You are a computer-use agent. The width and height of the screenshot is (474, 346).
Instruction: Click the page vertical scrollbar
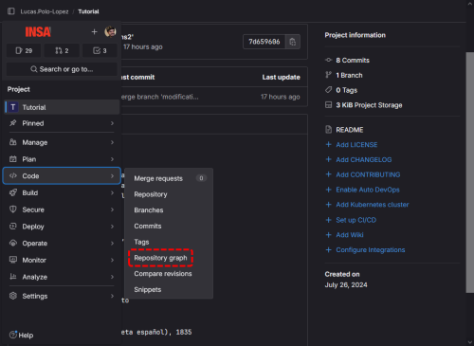pyautogui.click(x=470, y=173)
